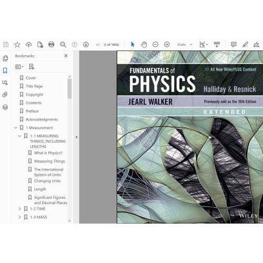
Task: Open bookmark options dropdown menu
Action: (19, 67)
